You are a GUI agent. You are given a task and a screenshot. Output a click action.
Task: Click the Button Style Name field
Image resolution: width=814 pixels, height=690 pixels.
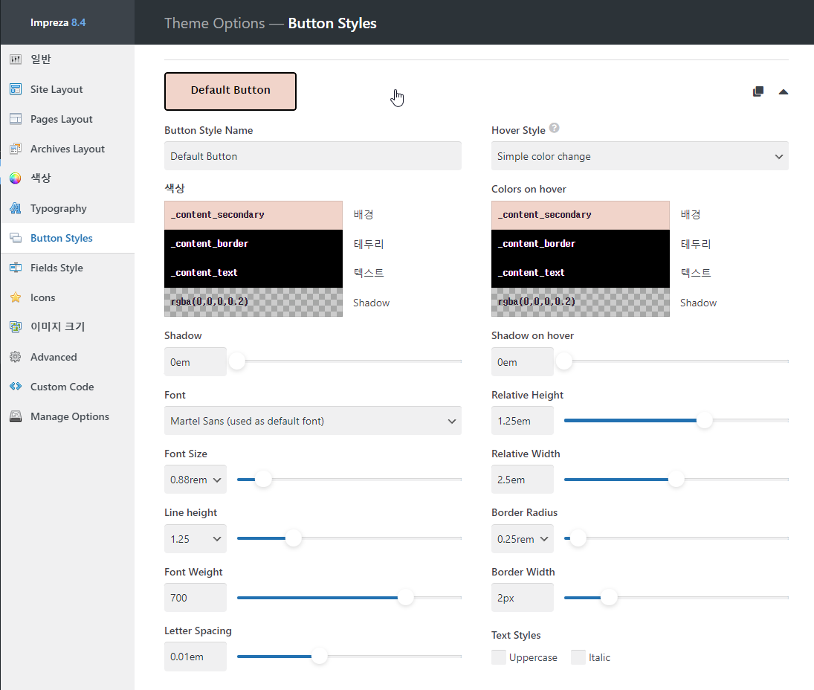click(x=312, y=155)
